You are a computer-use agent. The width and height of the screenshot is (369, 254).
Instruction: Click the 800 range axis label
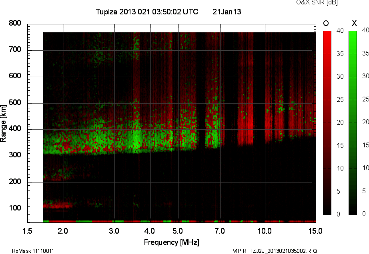click(x=15, y=23)
